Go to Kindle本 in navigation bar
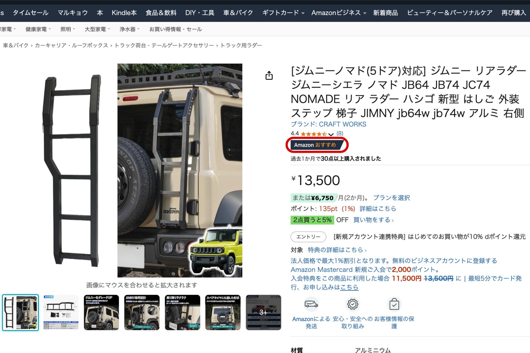The height and width of the screenshot is (353, 530). pos(124,13)
